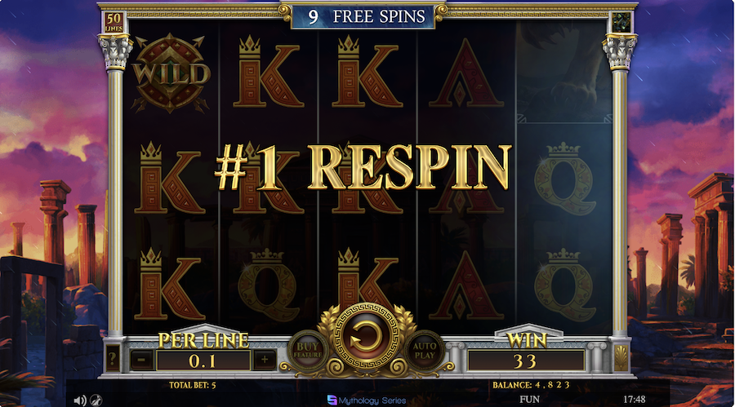Image resolution: width=735 pixels, height=407 pixels.
Task: Select the Wild shield symbol
Action: point(171,73)
